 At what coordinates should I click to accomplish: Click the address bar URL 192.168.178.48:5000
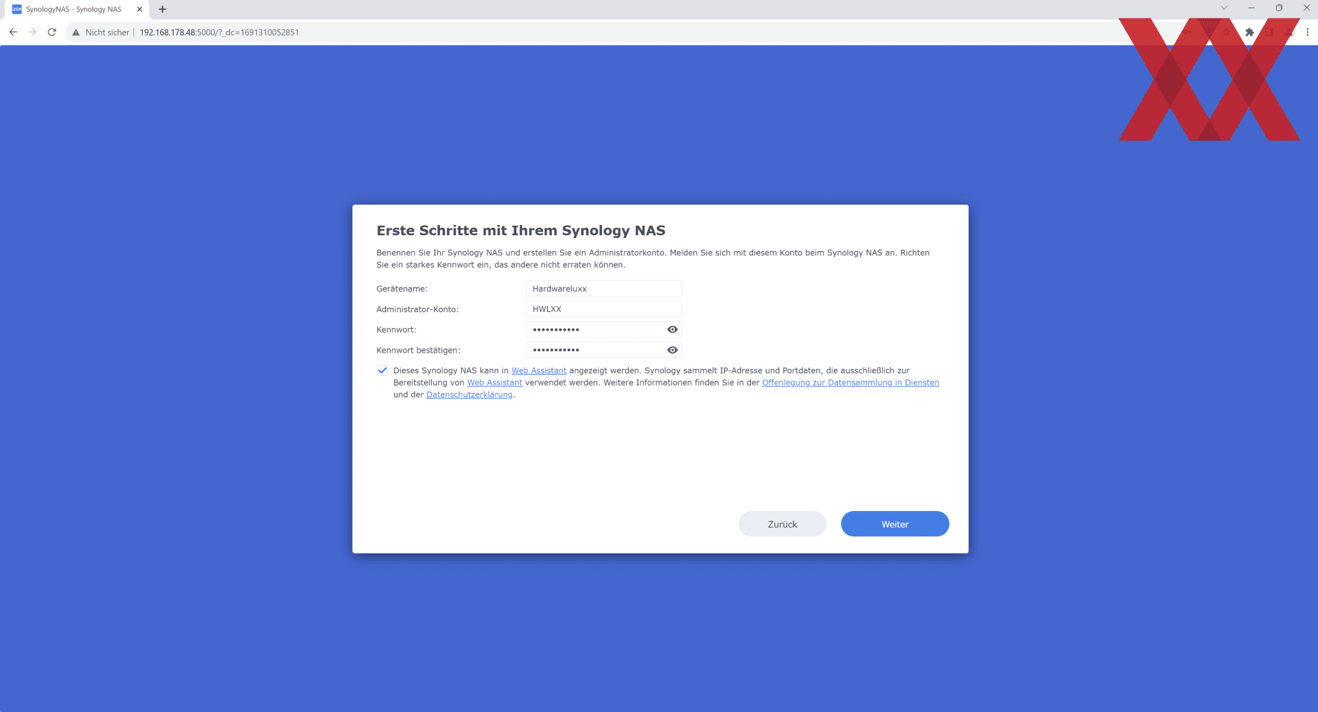click(219, 32)
